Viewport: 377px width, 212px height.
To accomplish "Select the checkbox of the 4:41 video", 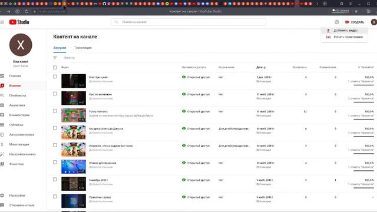I will pyautogui.click(x=55, y=163).
